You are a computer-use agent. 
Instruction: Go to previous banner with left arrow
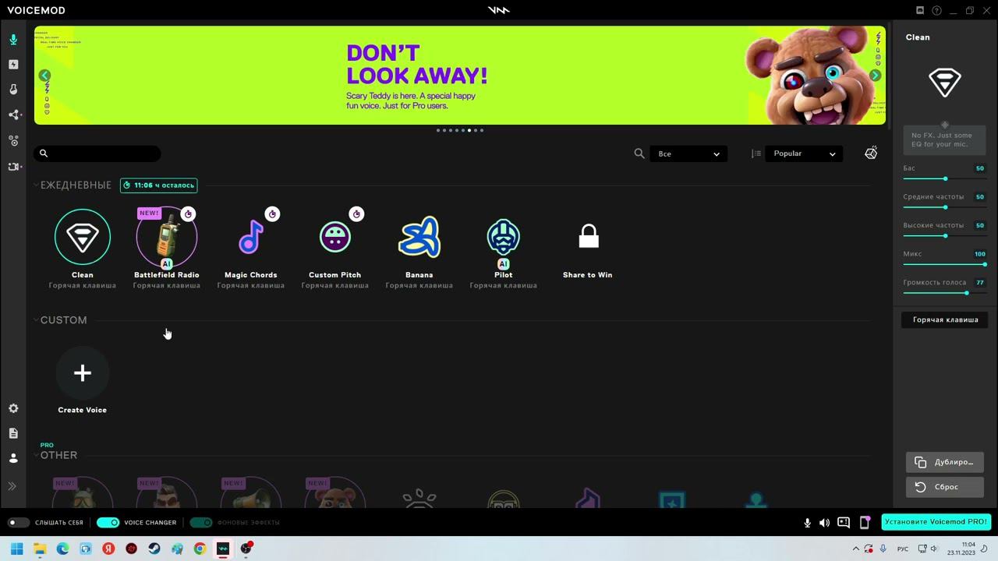tap(45, 76)
